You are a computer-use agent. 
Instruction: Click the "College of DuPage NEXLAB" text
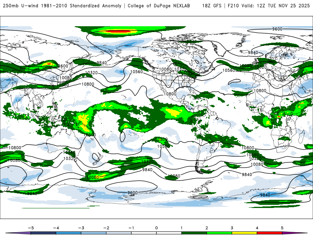pos(159,6)
